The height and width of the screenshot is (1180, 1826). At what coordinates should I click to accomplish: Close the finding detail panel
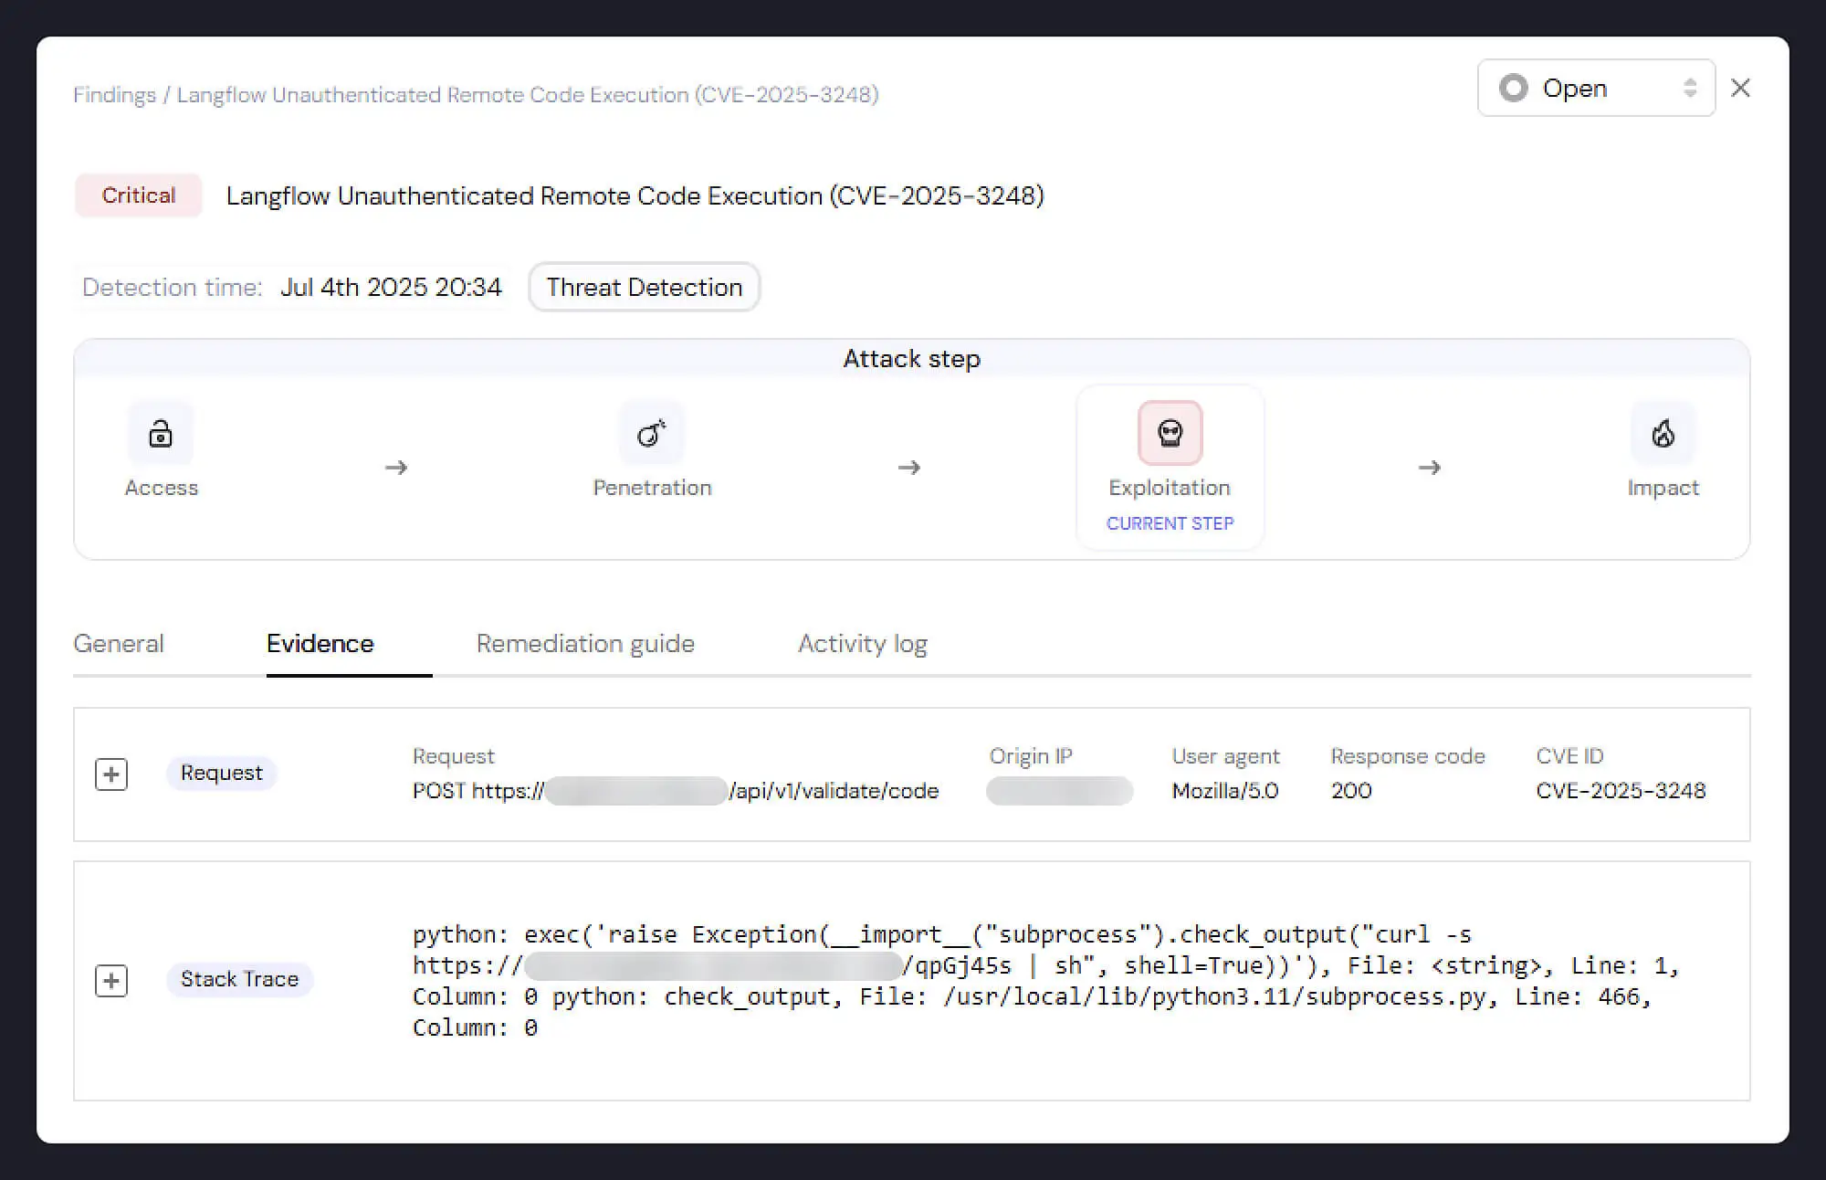click(1741, 88)
